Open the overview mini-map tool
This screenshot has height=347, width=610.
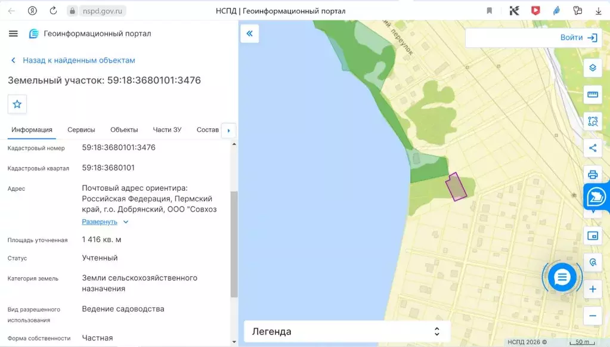[593, 236]
